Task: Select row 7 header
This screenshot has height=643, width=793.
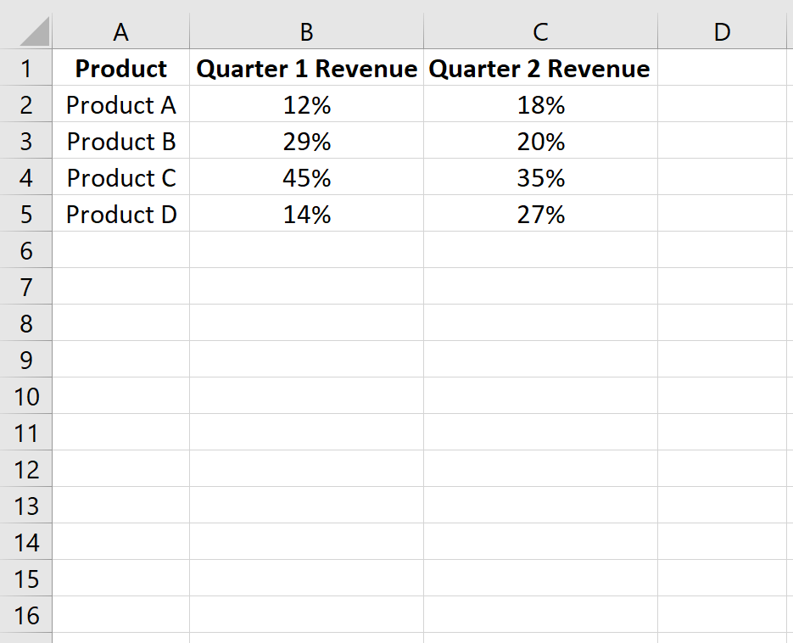Action: click(25, 286)
